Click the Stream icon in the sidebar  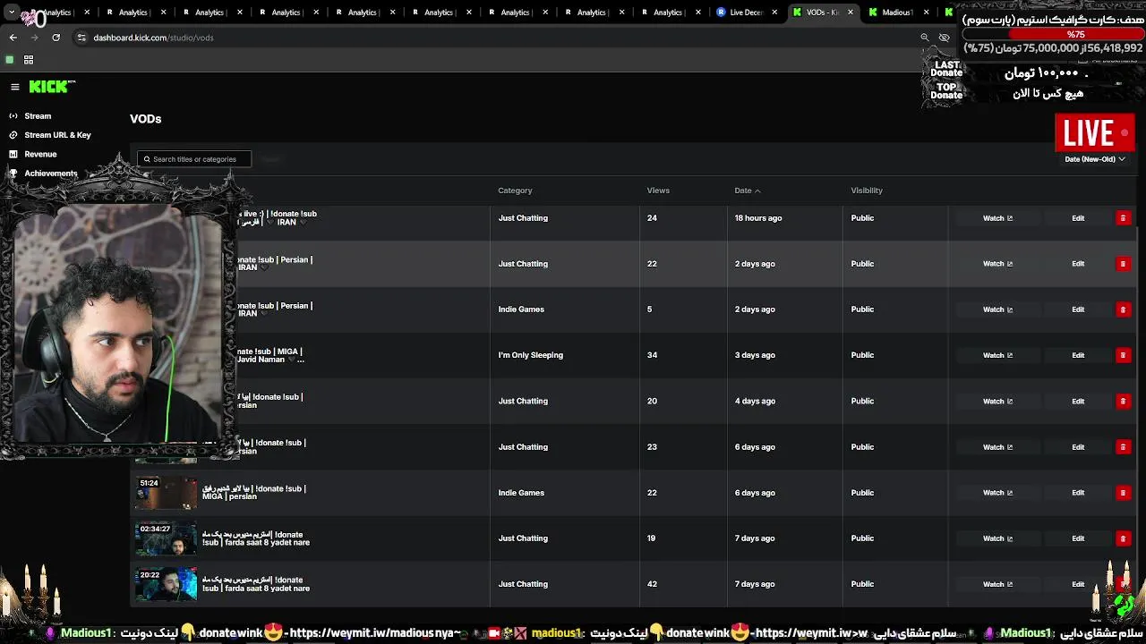click(x=13, y=116)
